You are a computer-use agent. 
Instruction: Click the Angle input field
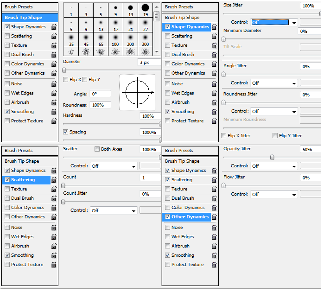click(101, 94)
